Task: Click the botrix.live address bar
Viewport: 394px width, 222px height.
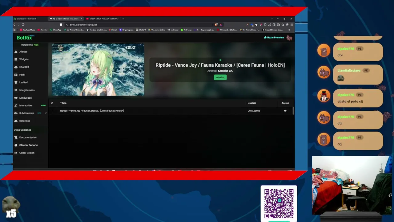Action: tap(139, 25)
